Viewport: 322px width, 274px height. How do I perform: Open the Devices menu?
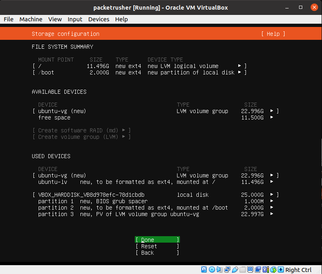click(x=99, y=19)
